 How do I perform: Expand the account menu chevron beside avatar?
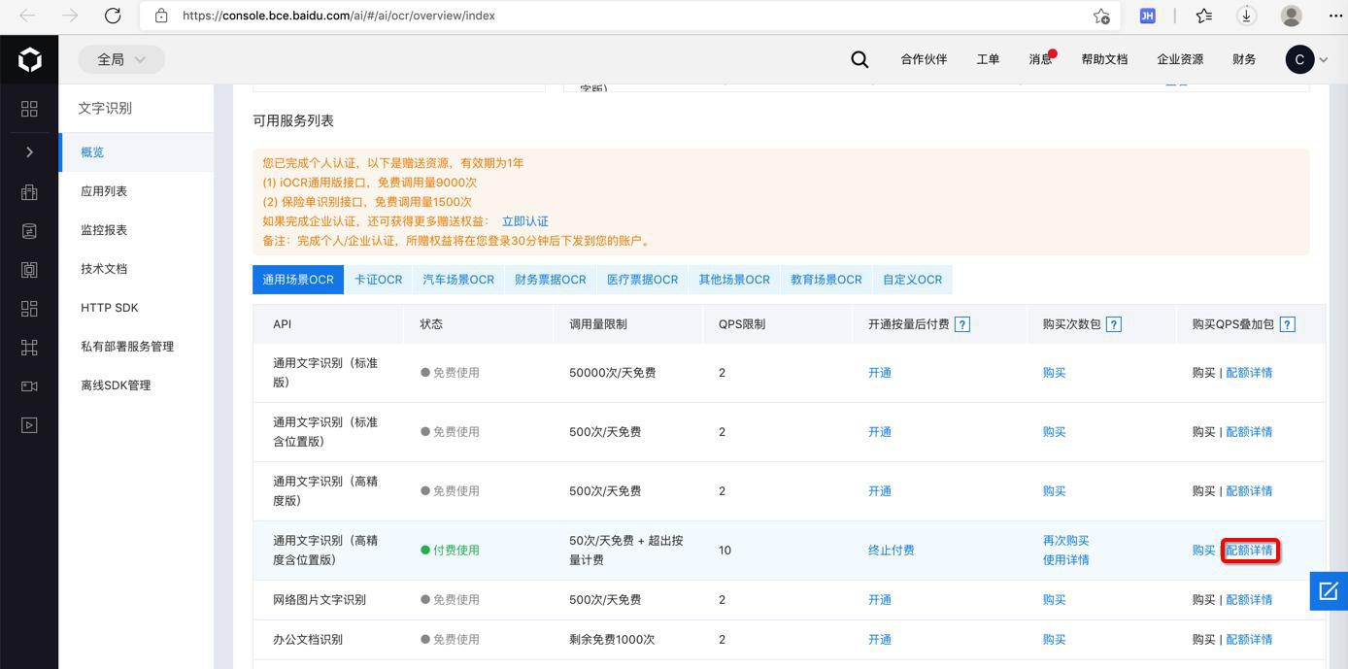coord(1324,60)
